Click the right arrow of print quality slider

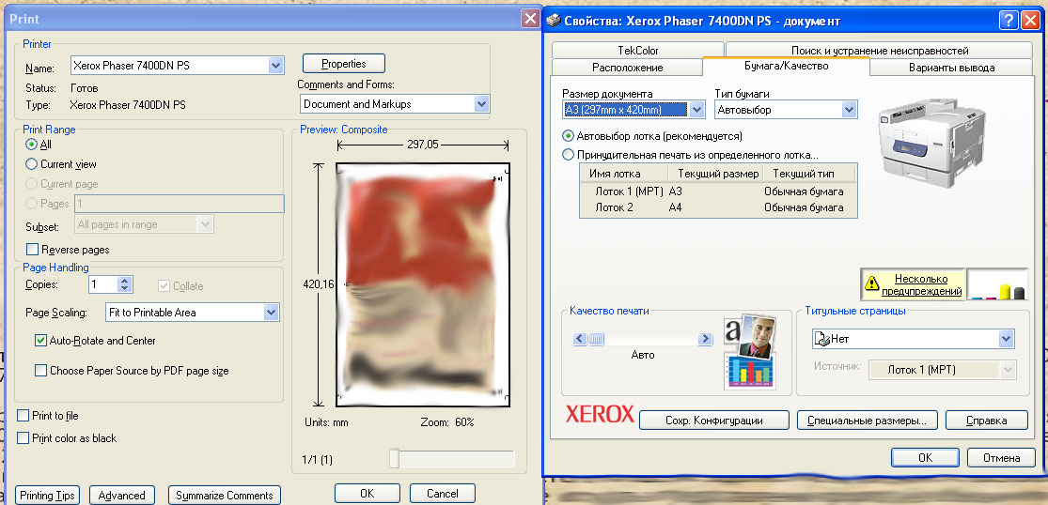pos(704,339)
